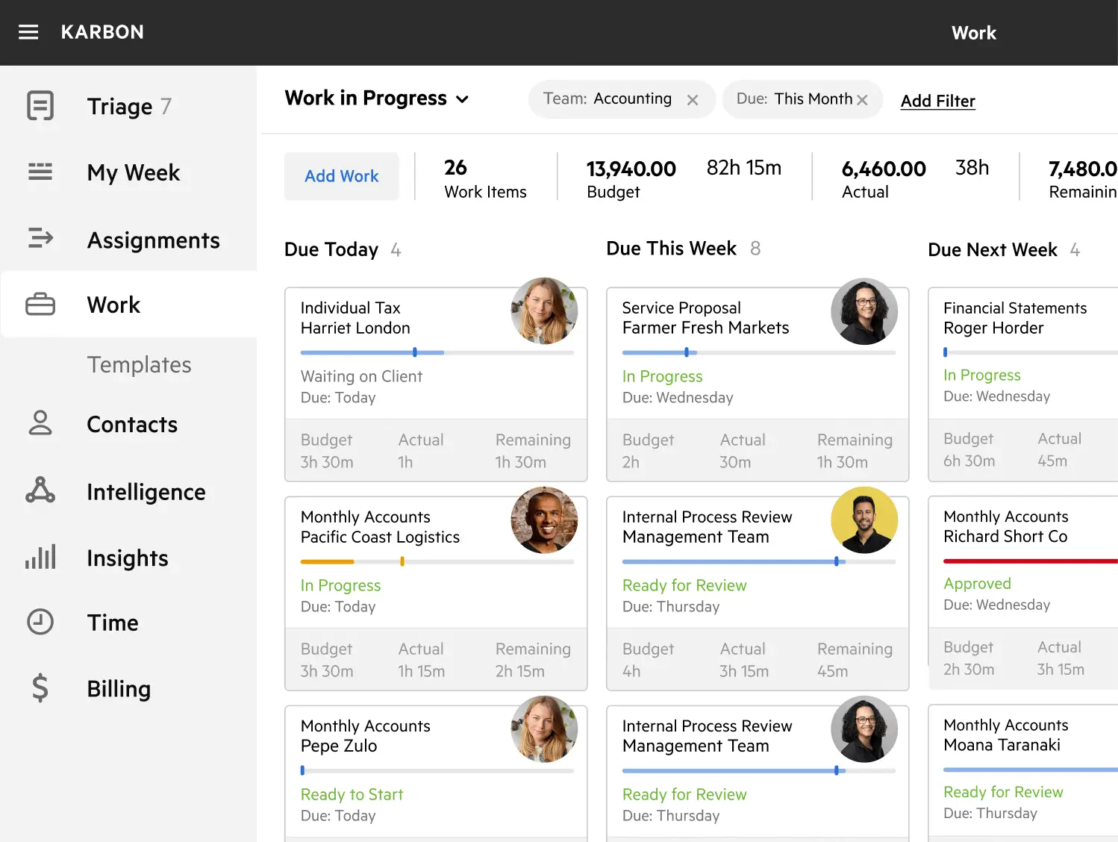Remove the Team: Accounting filter

(693, 100)
